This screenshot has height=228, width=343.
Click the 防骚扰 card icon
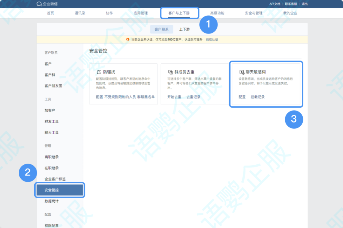click(99, 72)
